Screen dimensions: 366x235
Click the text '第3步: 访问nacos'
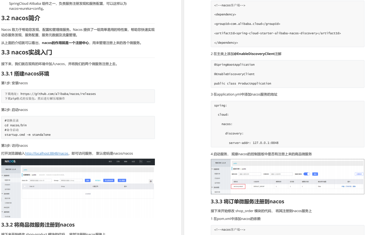pyautogui.click(x=14, y=145)
